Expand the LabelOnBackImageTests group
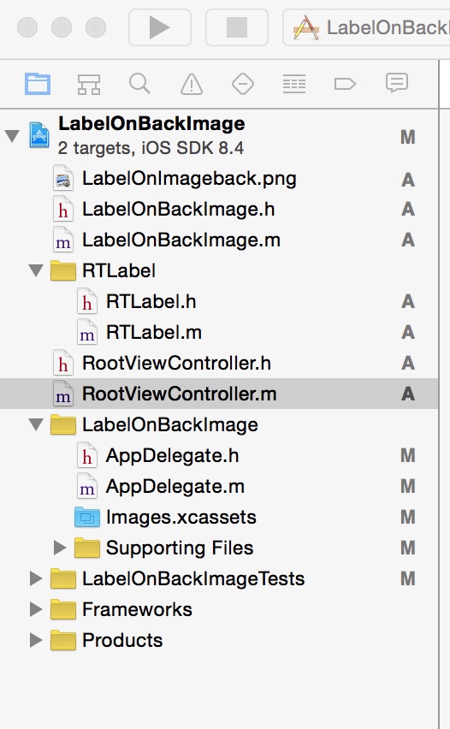Screen dimensions: 450x729 point(36,578)
